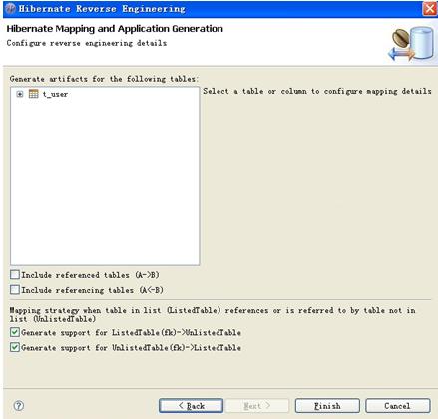This screenshot has width=438, height=419.
Task: Click the Hibernate icon in title bar
Action: (11, 9)
